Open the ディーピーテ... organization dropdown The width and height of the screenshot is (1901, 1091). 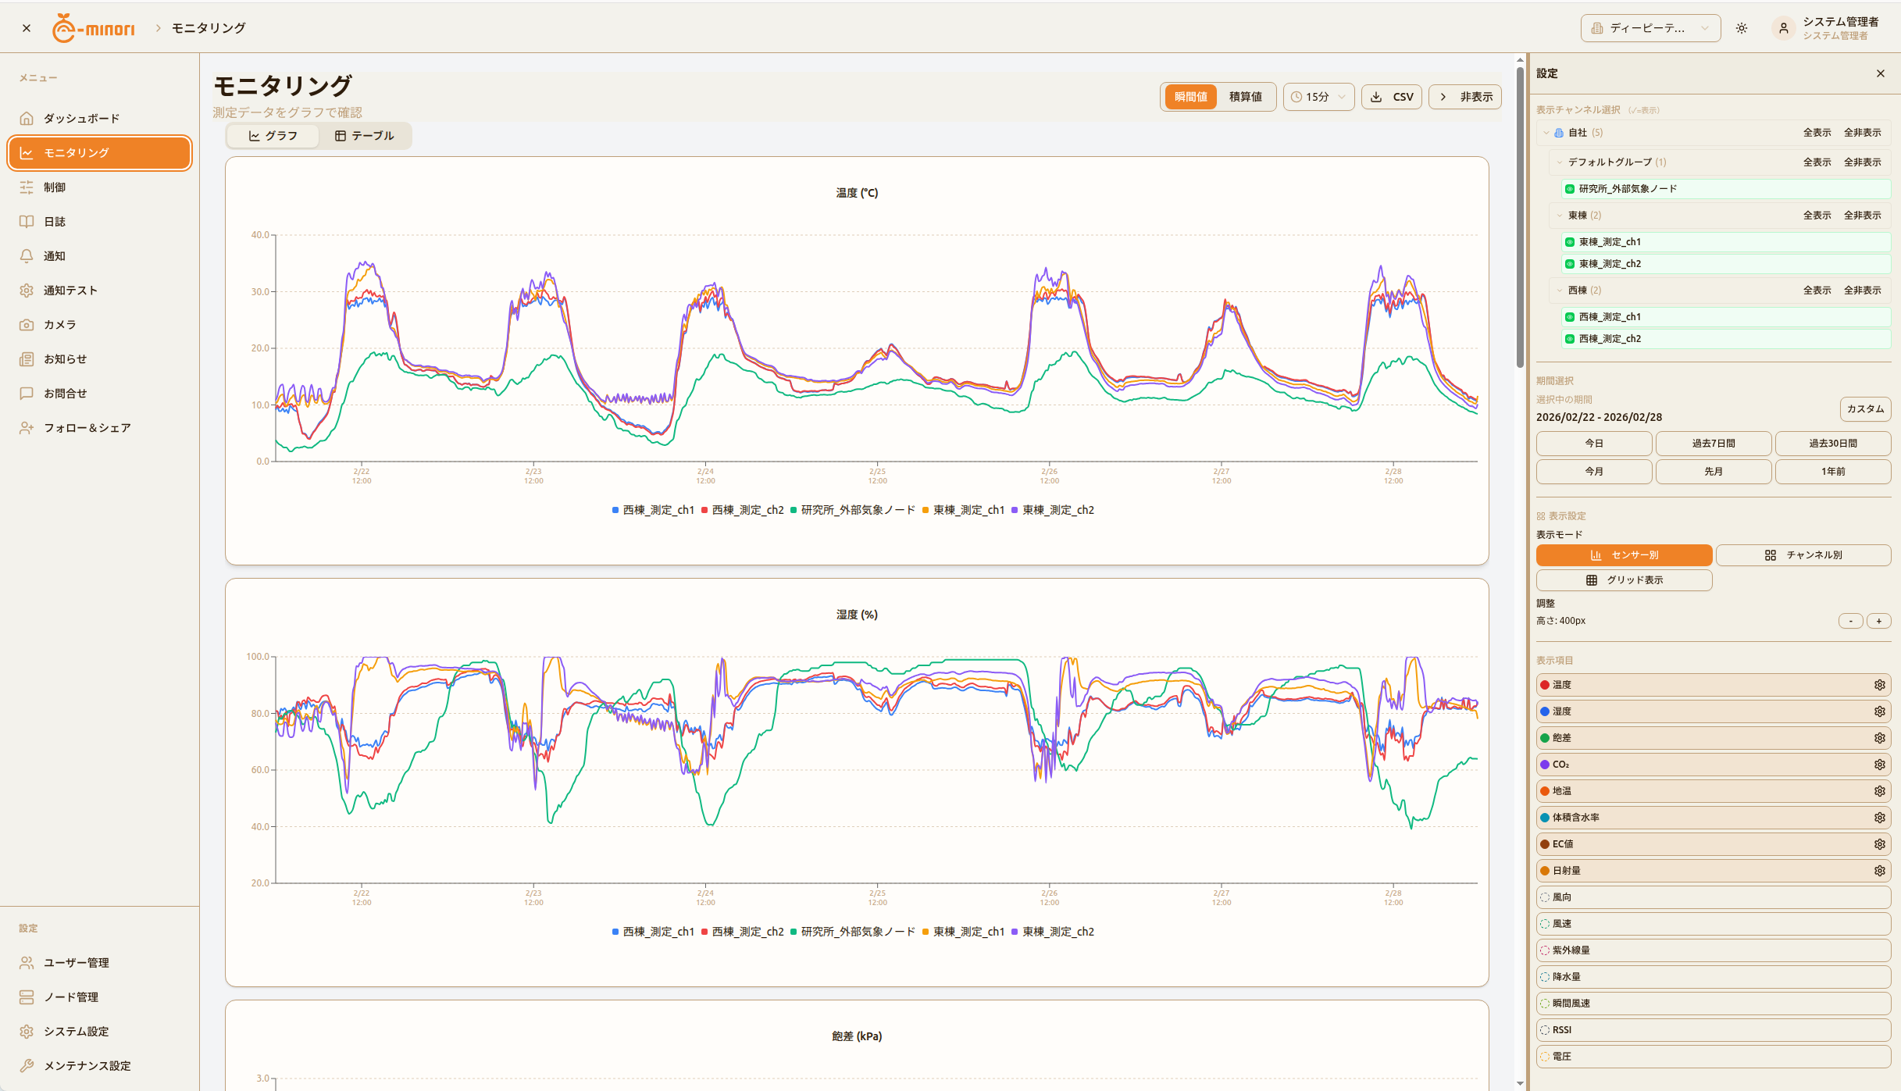pyautogui.click(x=1650, y=28)
